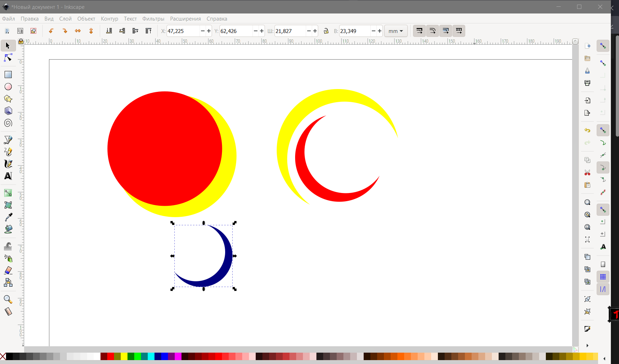Increase the X coordinate value
619x364 pixels.
tap(209, 31)
